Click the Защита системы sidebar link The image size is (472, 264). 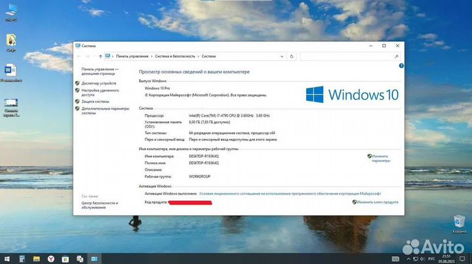[95, 102]
